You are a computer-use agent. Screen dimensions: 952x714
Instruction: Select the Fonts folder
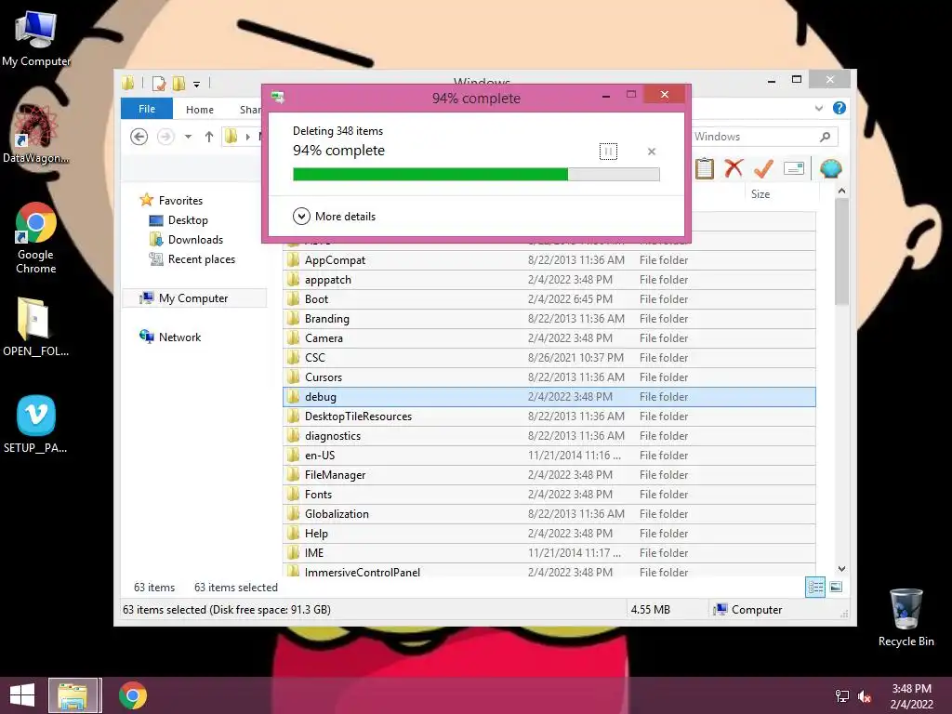click(549, 495)
